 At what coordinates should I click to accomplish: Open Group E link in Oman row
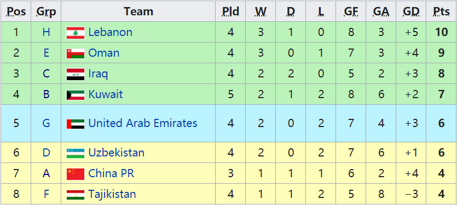46,53
